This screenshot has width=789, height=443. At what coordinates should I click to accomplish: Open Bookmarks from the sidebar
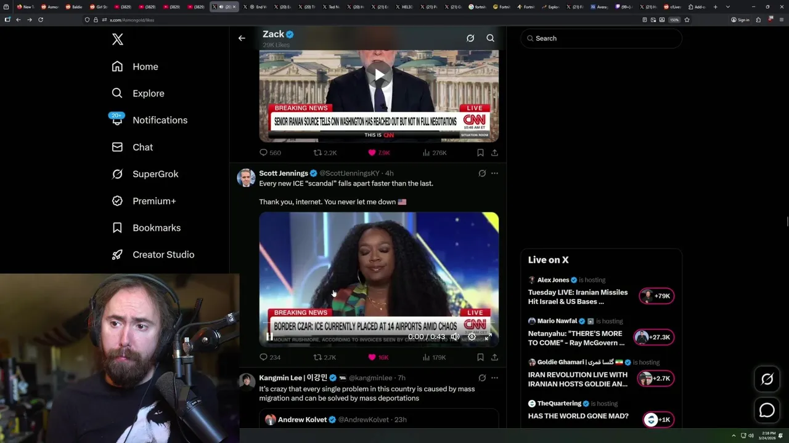tap(146, 228)
